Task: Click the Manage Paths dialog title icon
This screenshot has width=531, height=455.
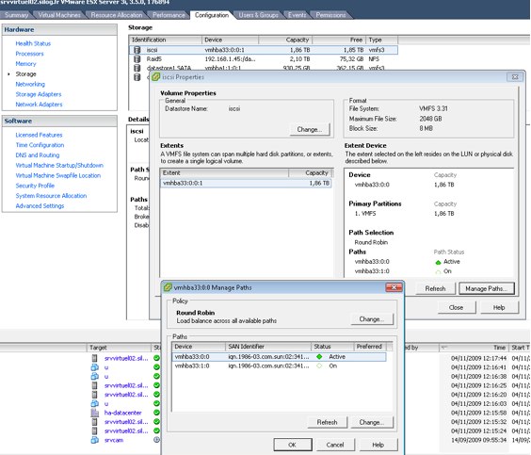Action: pos(168,287)
